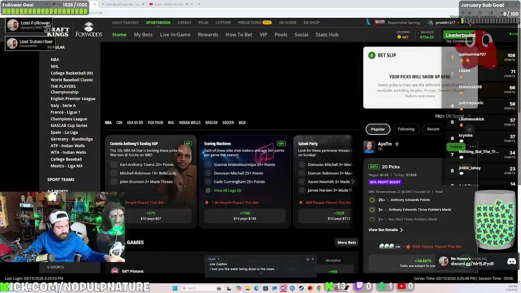521x293 pixels.
Task: Click the Discord icon in the overlay
Action: 512,261
